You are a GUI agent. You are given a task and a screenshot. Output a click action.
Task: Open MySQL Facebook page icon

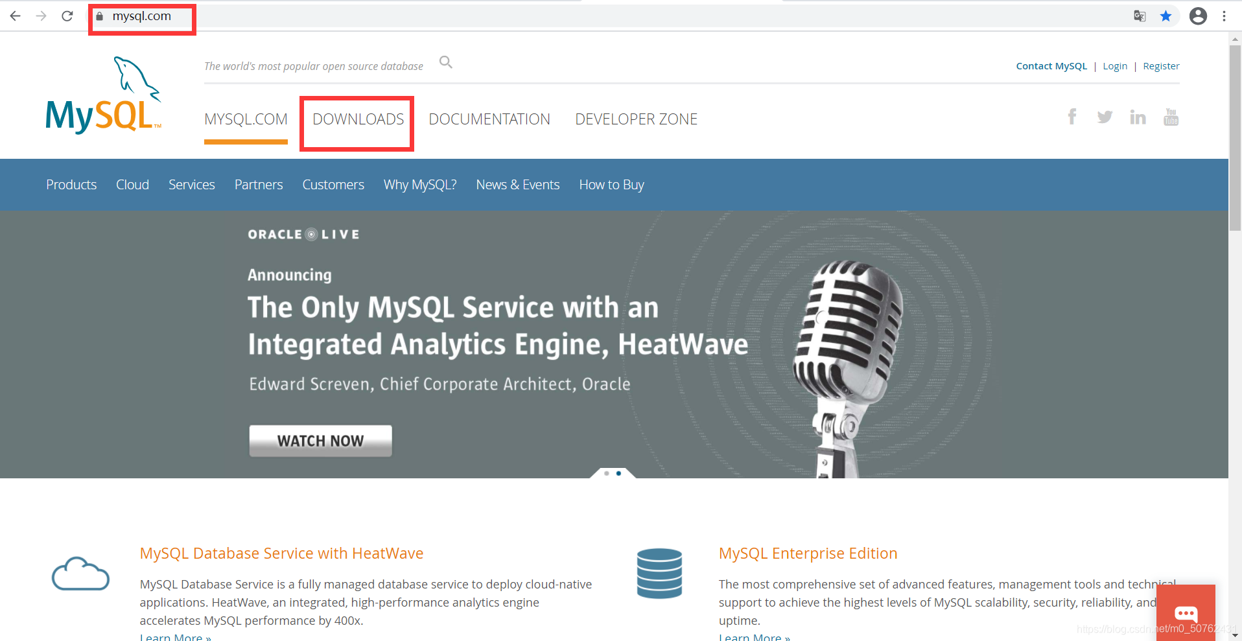1072,117
